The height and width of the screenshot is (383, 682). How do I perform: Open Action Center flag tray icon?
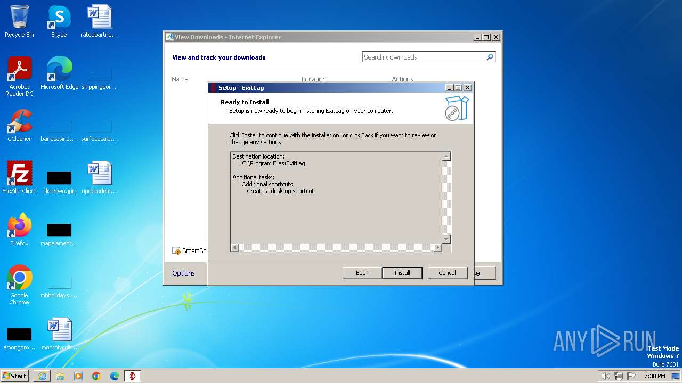(x=631, y=376)
